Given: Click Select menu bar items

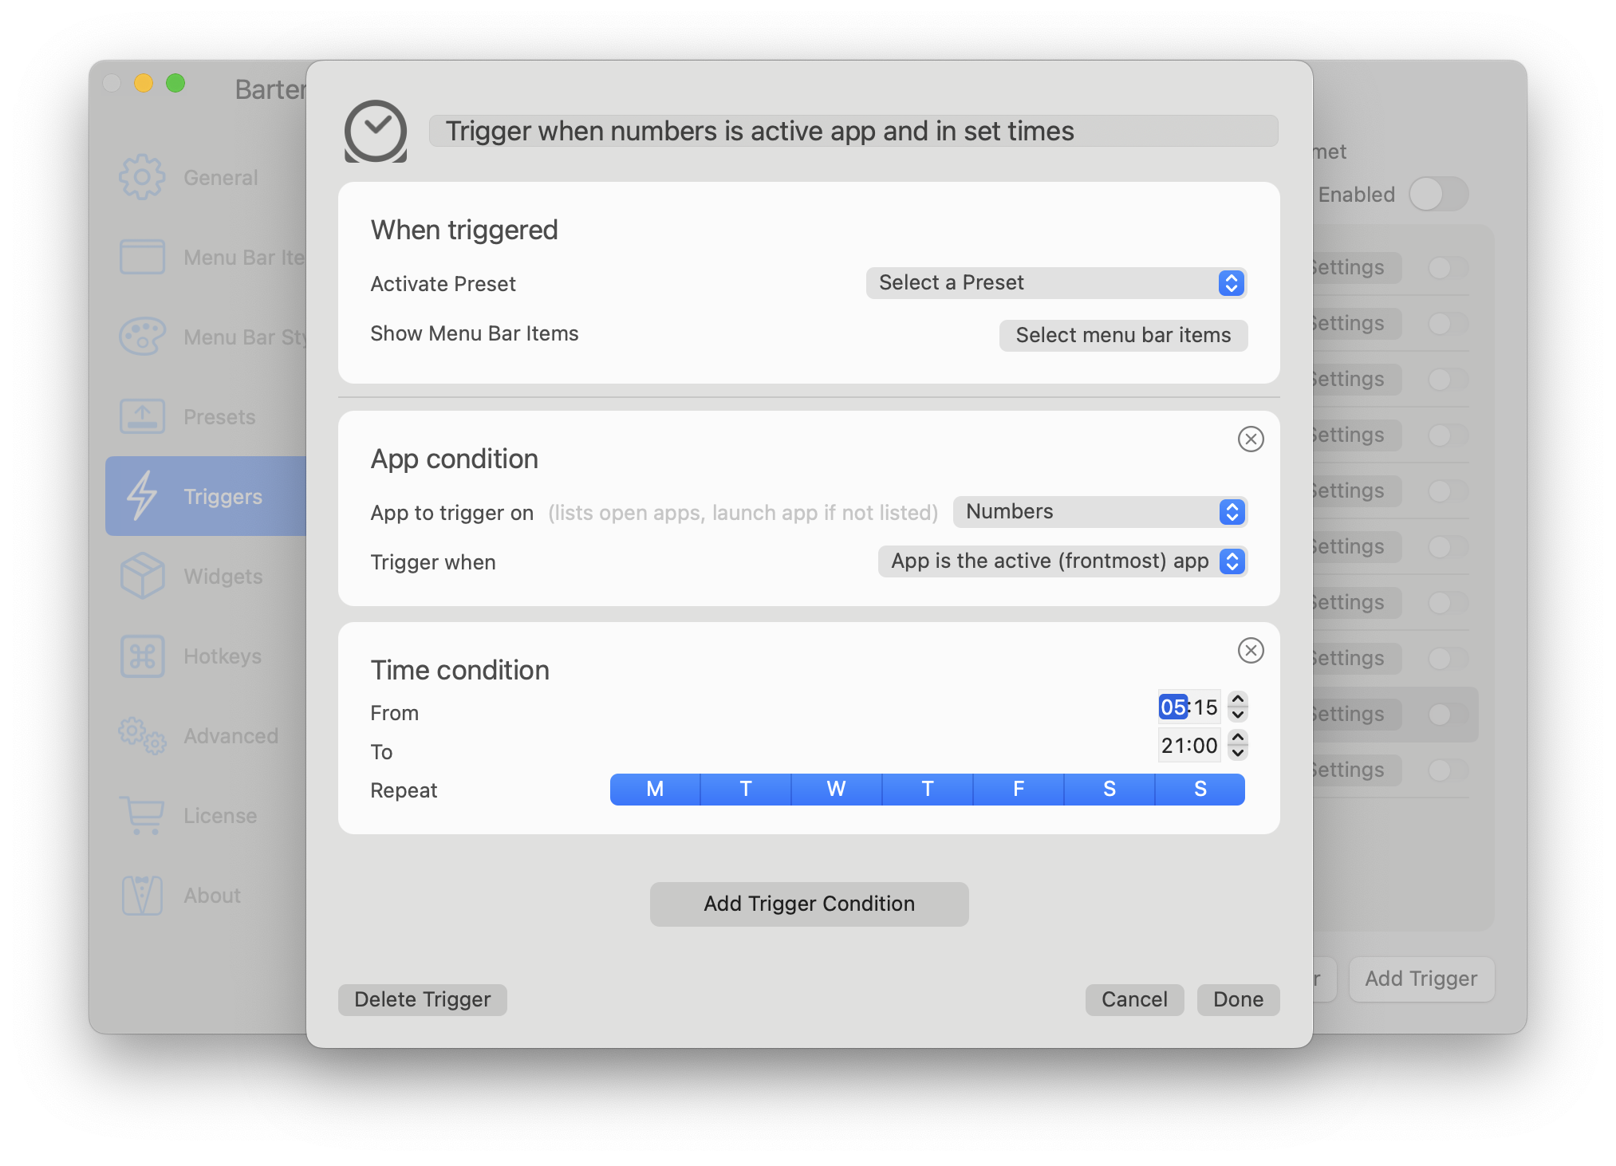Looking at the screenshot, I should [x=1123, y=336].
